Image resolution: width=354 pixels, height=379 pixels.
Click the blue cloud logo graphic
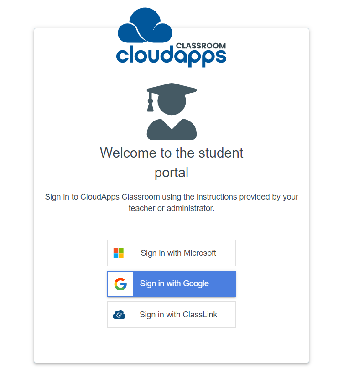point(145,25)
